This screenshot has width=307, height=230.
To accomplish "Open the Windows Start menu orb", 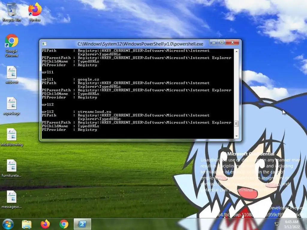I will [8, 224].
